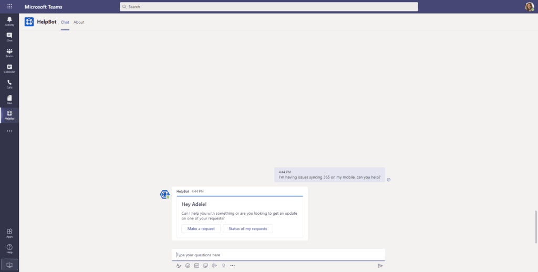Click the download desktop app icon
The image size is (538, 272).
9,265
